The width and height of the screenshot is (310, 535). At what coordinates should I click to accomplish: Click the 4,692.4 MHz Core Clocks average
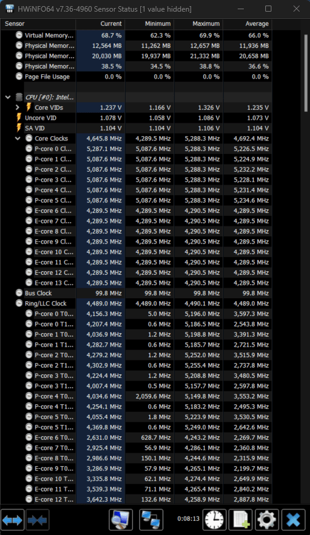click(251, 139)
